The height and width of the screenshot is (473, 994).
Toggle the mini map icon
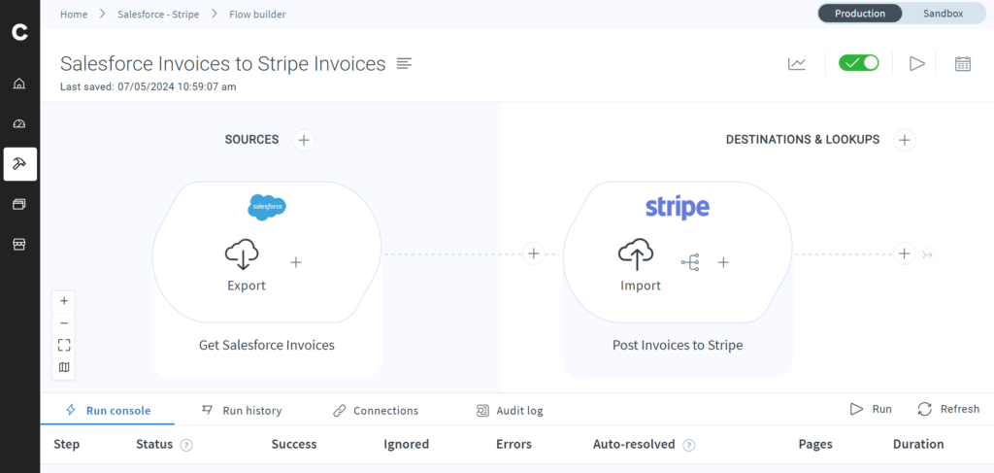coord(64,367)
